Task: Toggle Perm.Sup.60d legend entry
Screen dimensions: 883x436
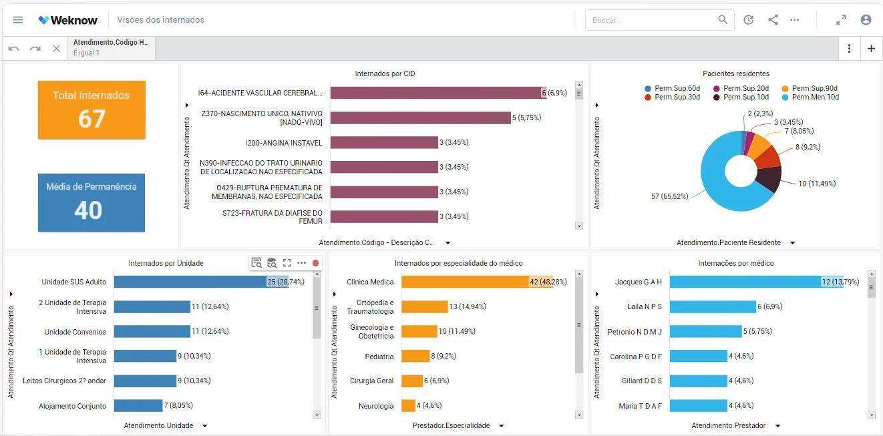Action: click(x=672, y=88)
